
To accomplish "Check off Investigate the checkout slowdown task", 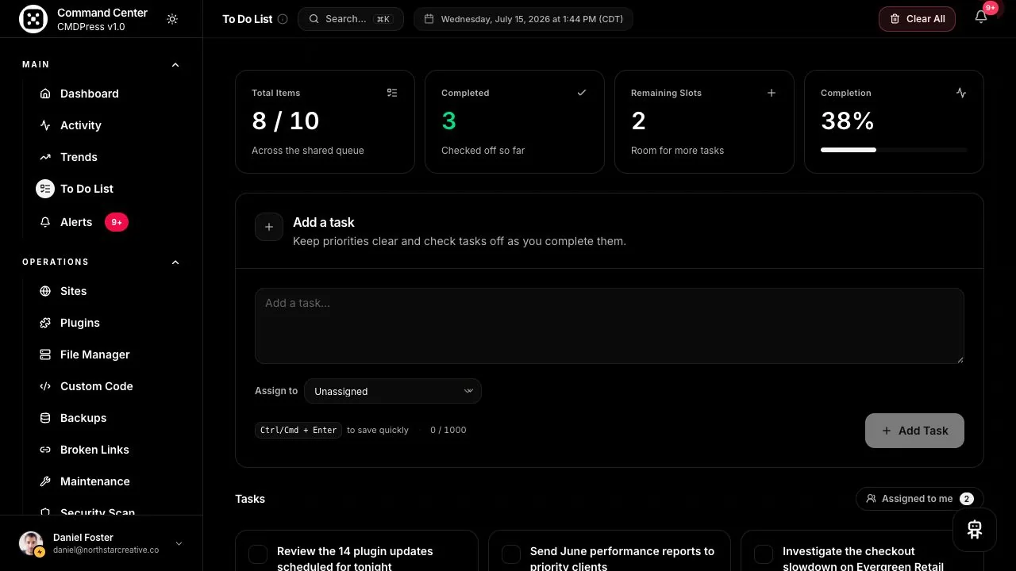I will [764, 554].
